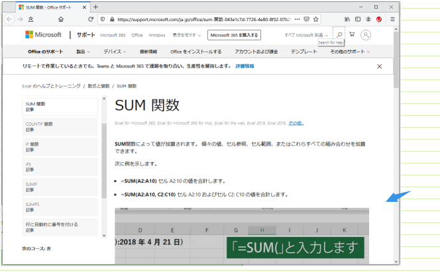Follow the 詳細情報 link in the banner
Viewport: 440px width, 272px height.
pyautogui.click(x=245, y=66)
